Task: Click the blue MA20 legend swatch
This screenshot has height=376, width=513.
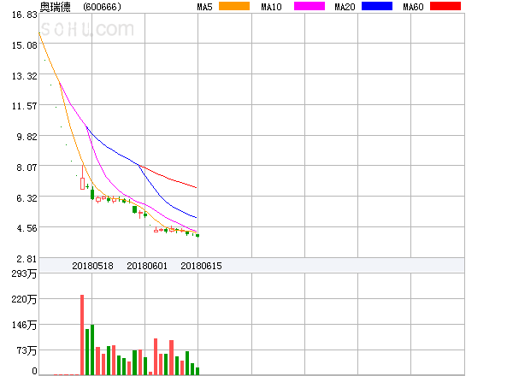Action: [x=377, y=6]
